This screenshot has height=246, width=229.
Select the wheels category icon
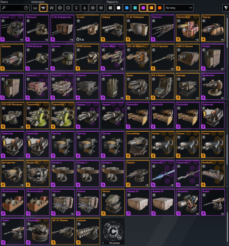[60, 8]
